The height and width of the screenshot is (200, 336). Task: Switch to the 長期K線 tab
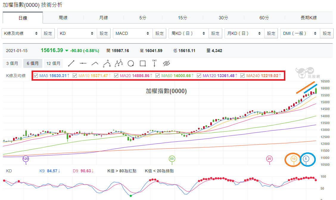coord(309,18)
